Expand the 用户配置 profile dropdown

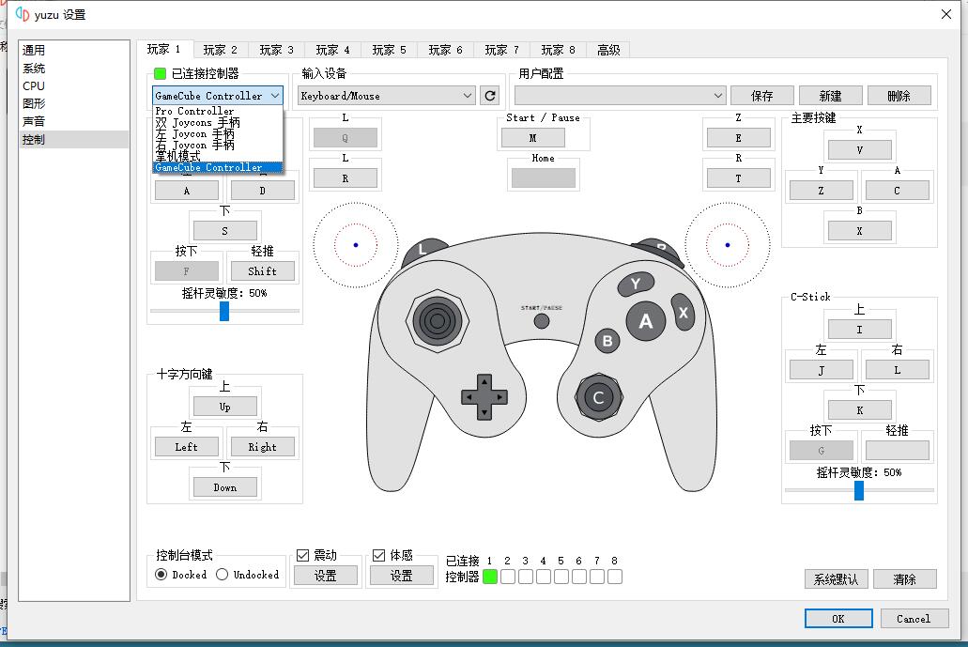point(619,96)
